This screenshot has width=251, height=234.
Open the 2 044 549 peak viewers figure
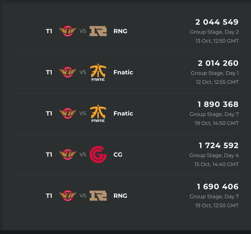pos(217,22)
